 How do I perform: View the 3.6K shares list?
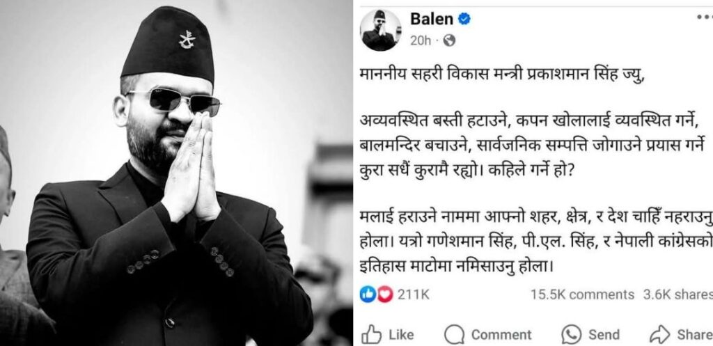[677, 294]
